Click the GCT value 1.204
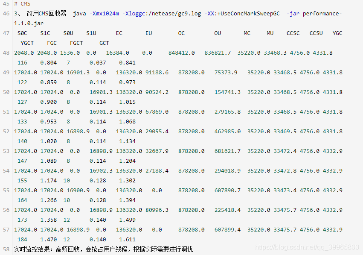Screen dimensions: 363x255 [x=128, y=161]
